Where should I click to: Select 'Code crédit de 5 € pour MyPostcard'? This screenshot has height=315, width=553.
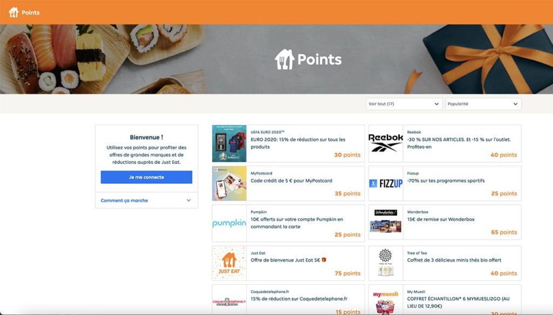click(291, 181)
